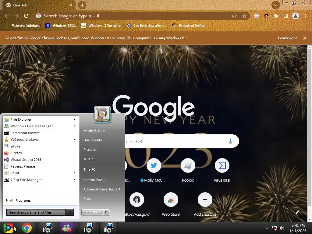Click Learn more in the update notice

pos(288,38)
